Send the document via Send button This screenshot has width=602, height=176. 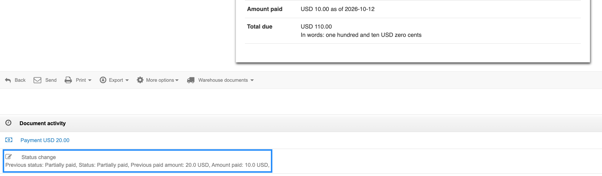(45, 80)
